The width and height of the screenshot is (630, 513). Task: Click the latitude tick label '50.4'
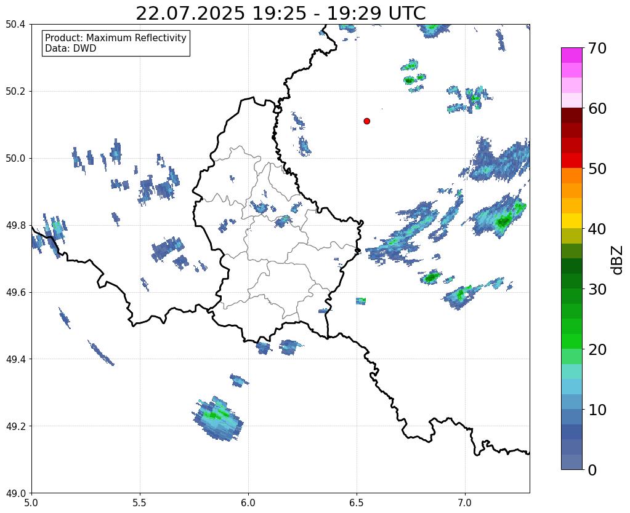point(15,25)
